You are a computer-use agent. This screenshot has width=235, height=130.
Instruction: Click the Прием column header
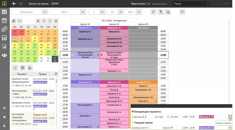point(42,74)
